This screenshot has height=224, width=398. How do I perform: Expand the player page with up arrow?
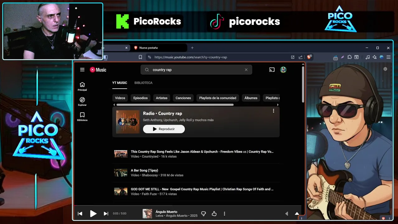pos(297,213)
